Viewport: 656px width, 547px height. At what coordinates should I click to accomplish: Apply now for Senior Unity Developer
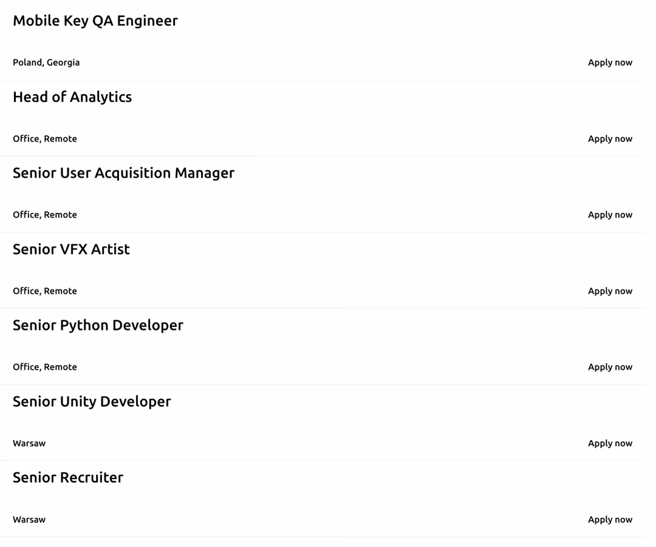pos(610,444)
